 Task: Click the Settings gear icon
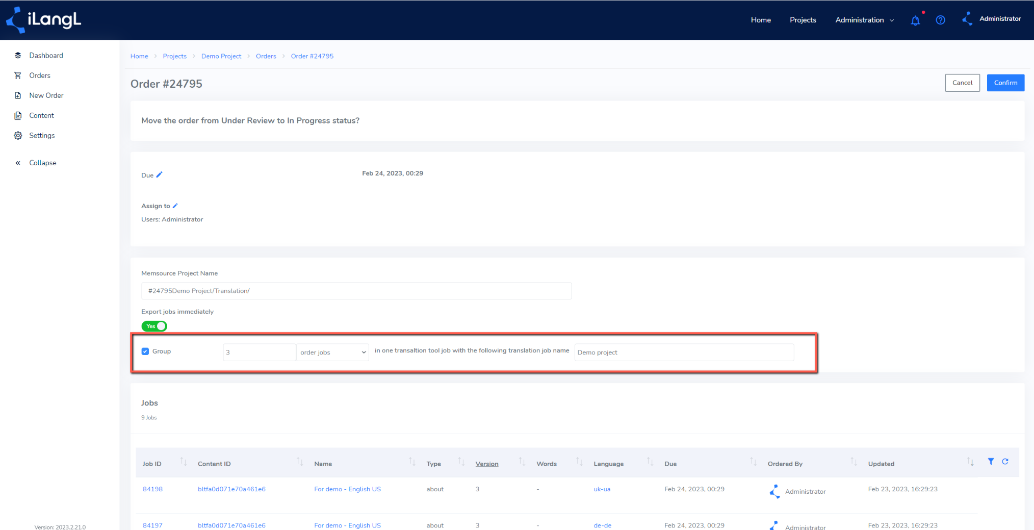pyautogui.click(x=18, y=135)
